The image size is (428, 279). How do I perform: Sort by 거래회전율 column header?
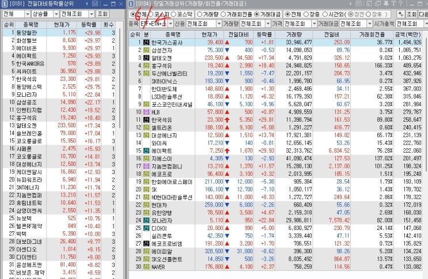point(372,35)
